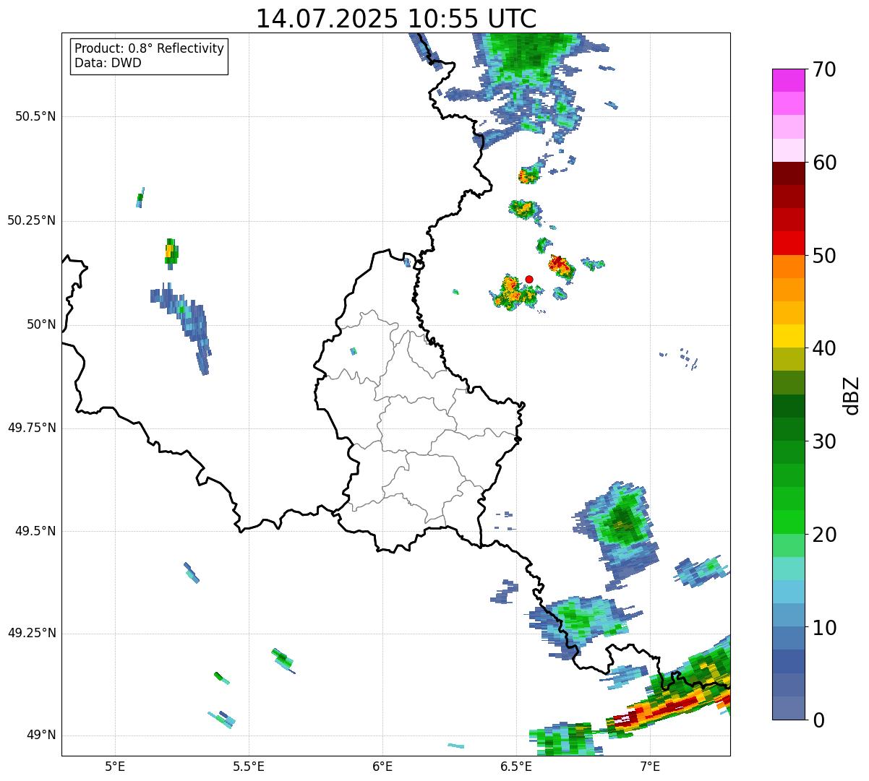
Task: Click the dark maroon colorbar swatch below 60
Action: (789, 173)
